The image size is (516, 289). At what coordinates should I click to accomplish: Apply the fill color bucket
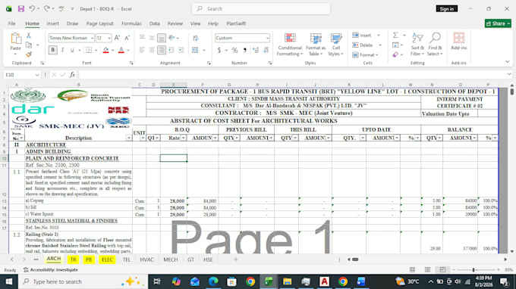pyautogui.click(x=106, y=50)
